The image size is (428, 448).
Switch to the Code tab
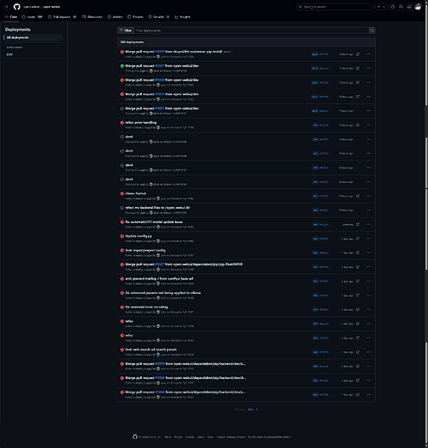12,17
